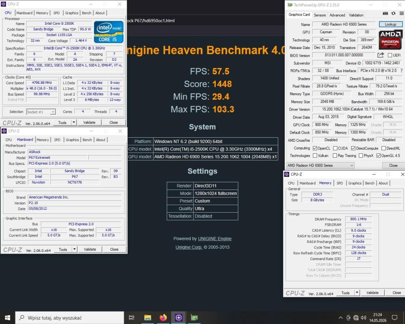Open the notification center icon

click(x=394, y=318)
